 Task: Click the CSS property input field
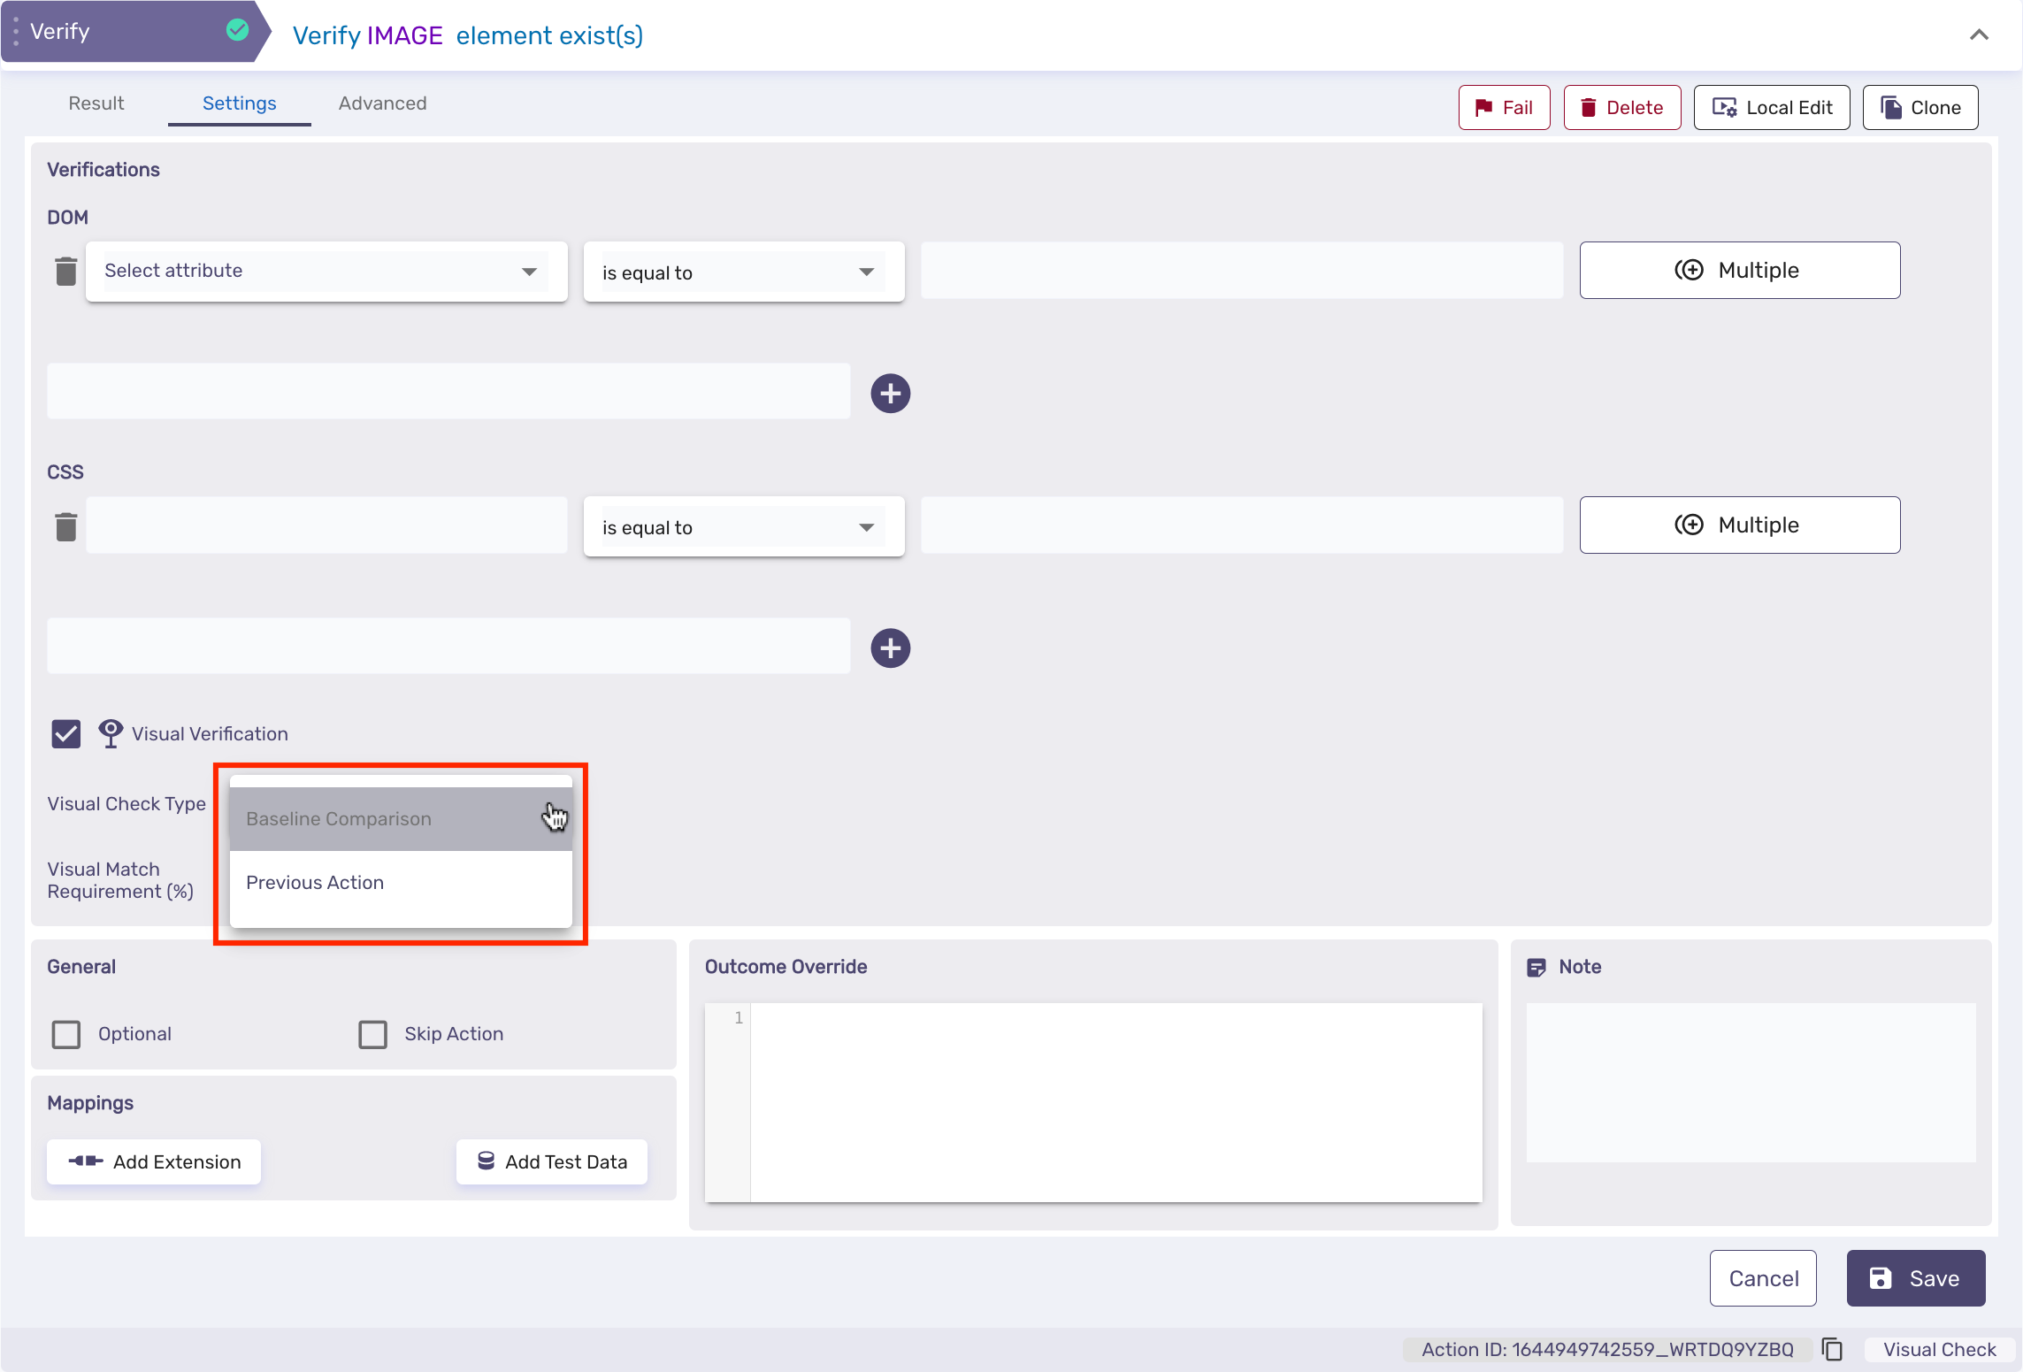[x=326, y=525]
